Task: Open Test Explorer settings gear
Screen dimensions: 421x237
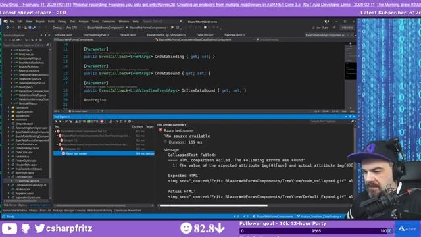Action: pyautogui.click(x=130, y=122)
